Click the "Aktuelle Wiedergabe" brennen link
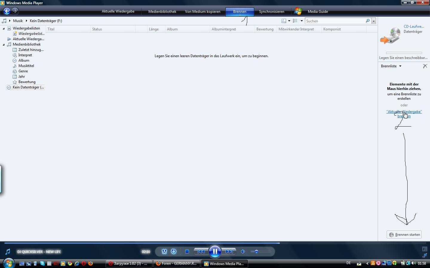The image size is (430, 268). click(404, 114)
